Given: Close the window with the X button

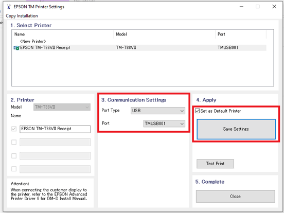Looking at the screenshot, I should coord(274,7).
